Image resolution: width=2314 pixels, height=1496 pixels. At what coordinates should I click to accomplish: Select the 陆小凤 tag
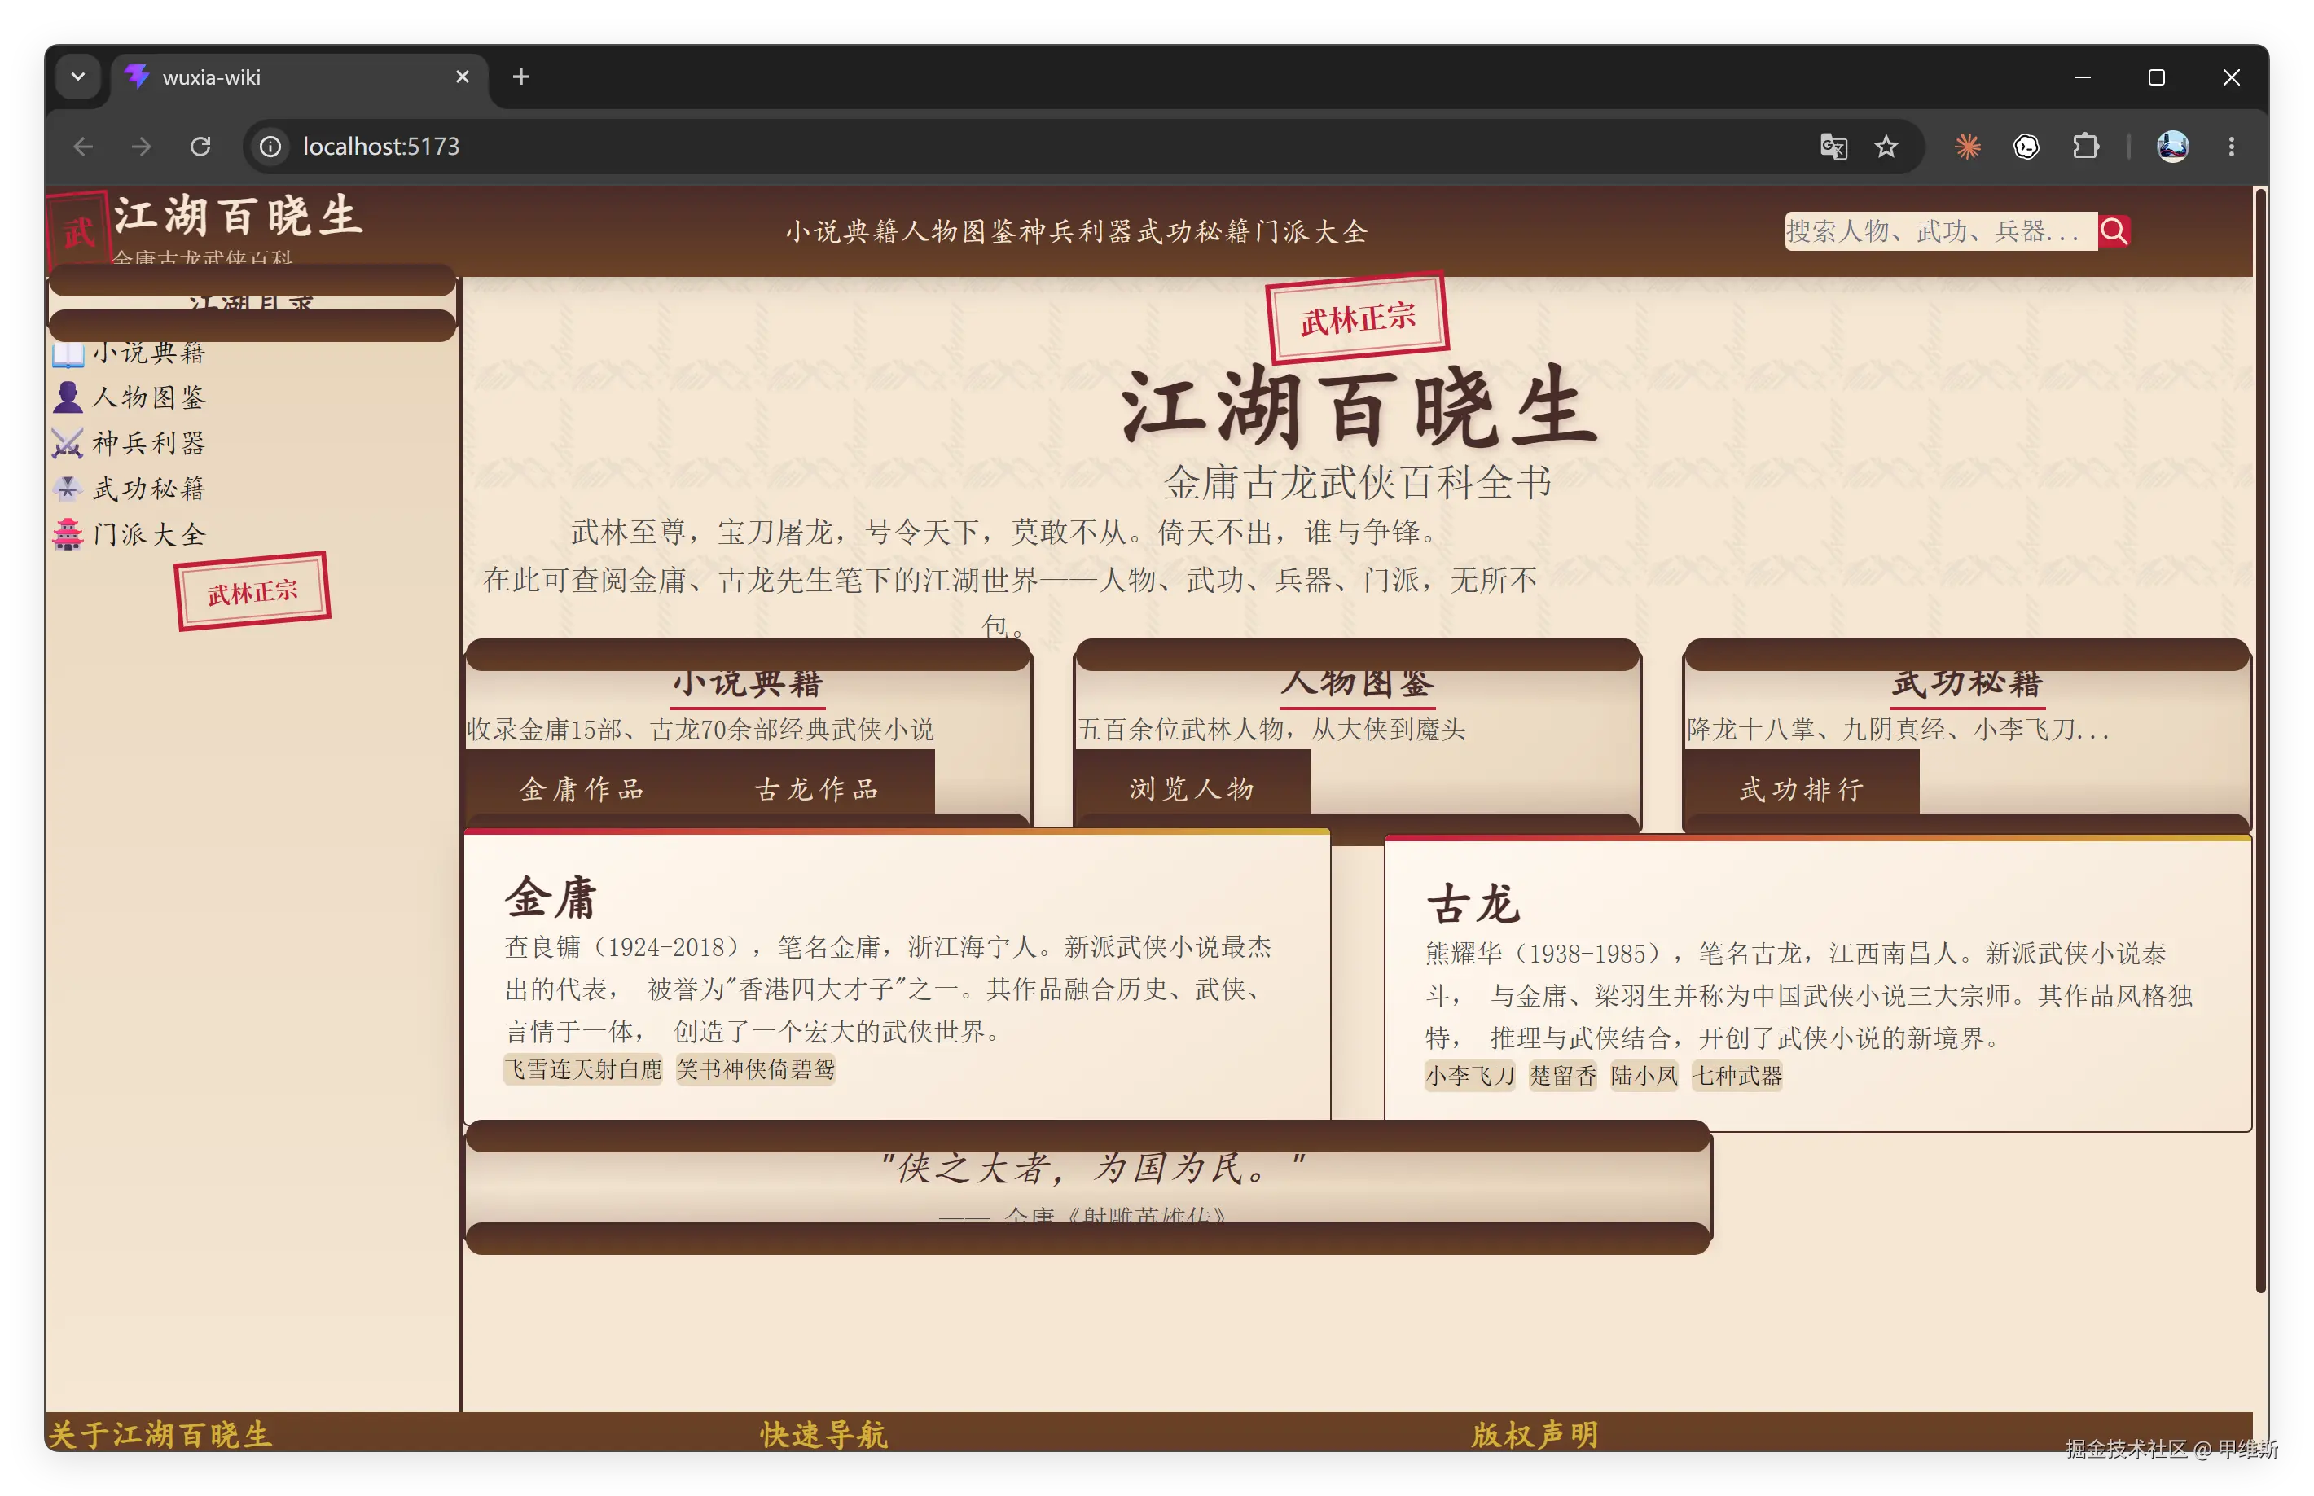tap(1644, 1075)
